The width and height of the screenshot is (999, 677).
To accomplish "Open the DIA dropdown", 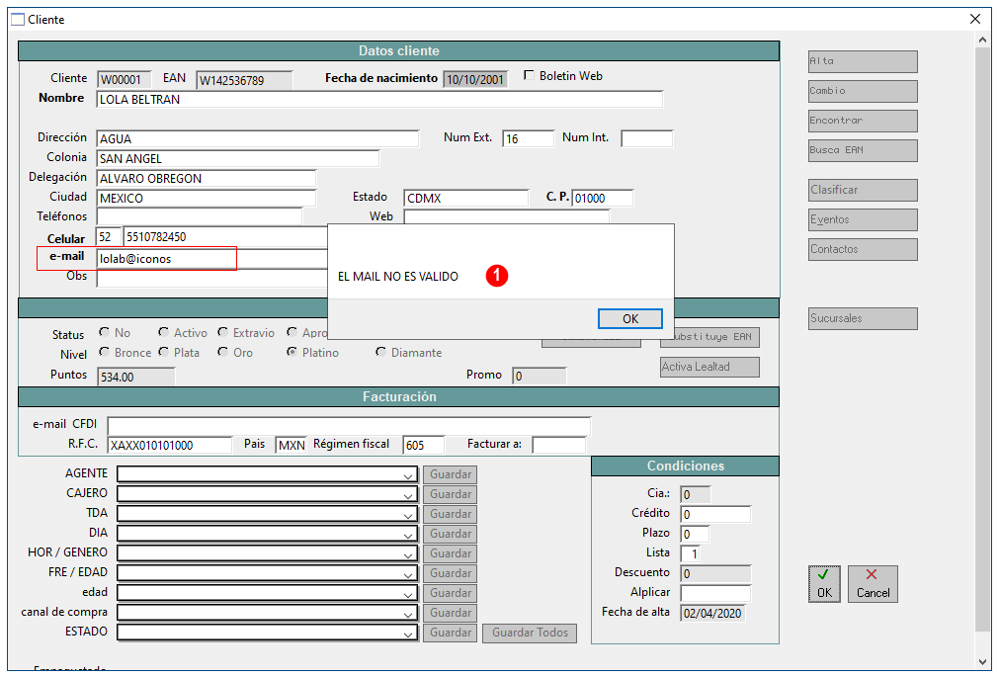I will (x=408, y=535).
